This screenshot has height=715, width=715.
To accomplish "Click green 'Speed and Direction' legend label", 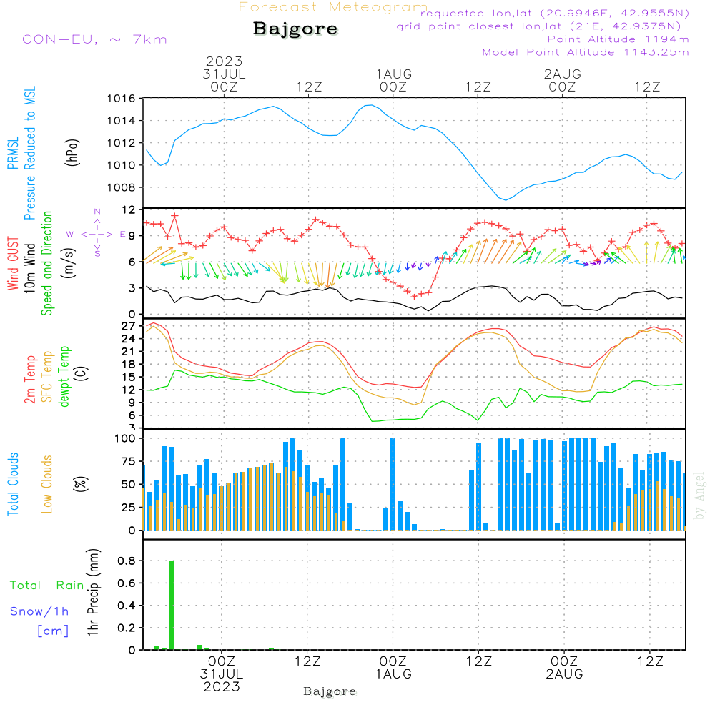I will tap(47, 263).
